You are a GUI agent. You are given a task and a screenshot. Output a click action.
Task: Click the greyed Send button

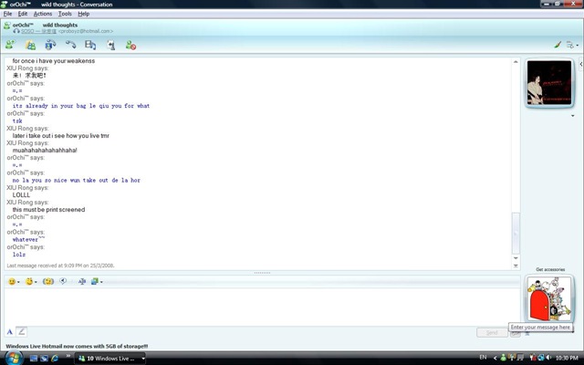point(492,332)
